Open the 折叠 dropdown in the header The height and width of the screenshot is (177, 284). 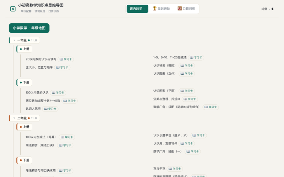[266, 9]
